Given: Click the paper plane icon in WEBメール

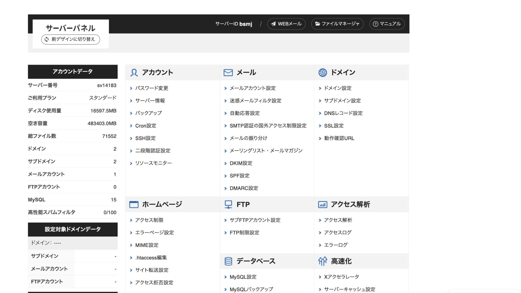Looking at the screenshot, I should click(274, 24).
